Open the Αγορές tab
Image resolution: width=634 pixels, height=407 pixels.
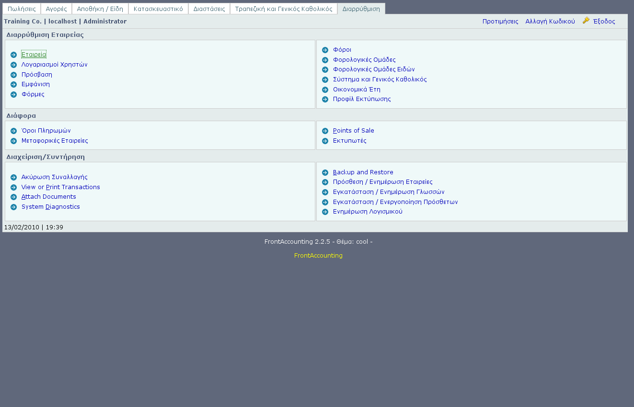(56, 9)
